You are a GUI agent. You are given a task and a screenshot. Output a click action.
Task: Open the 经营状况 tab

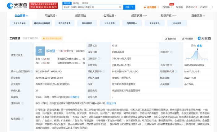139,15
